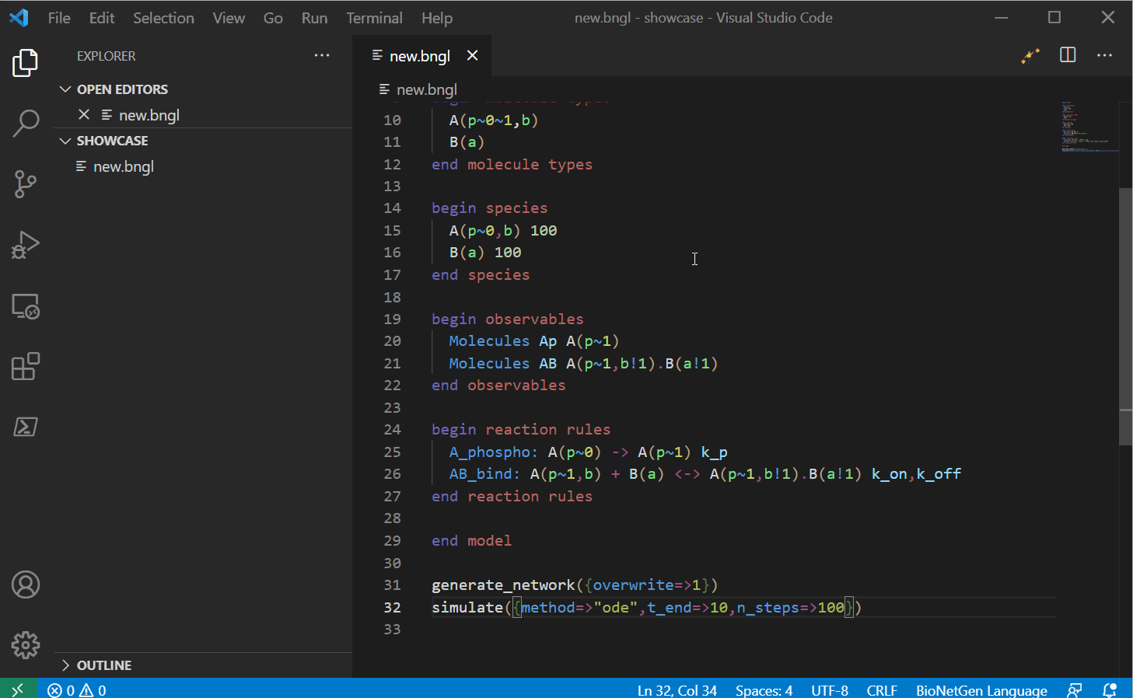Viewport: 1133px width, 698px height.
Task: Change file encoding UTF-8
Action: pyautogui.click(x=830, y=690)
